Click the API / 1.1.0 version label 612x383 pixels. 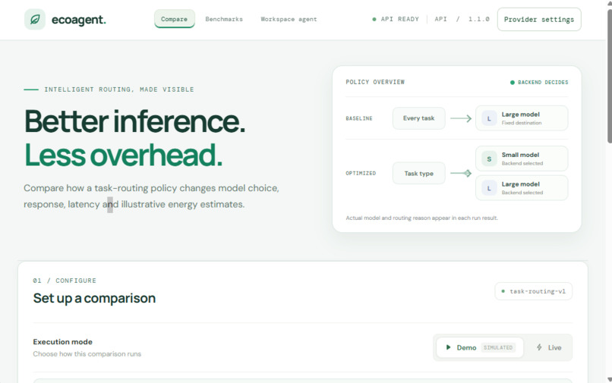[462, 19]
